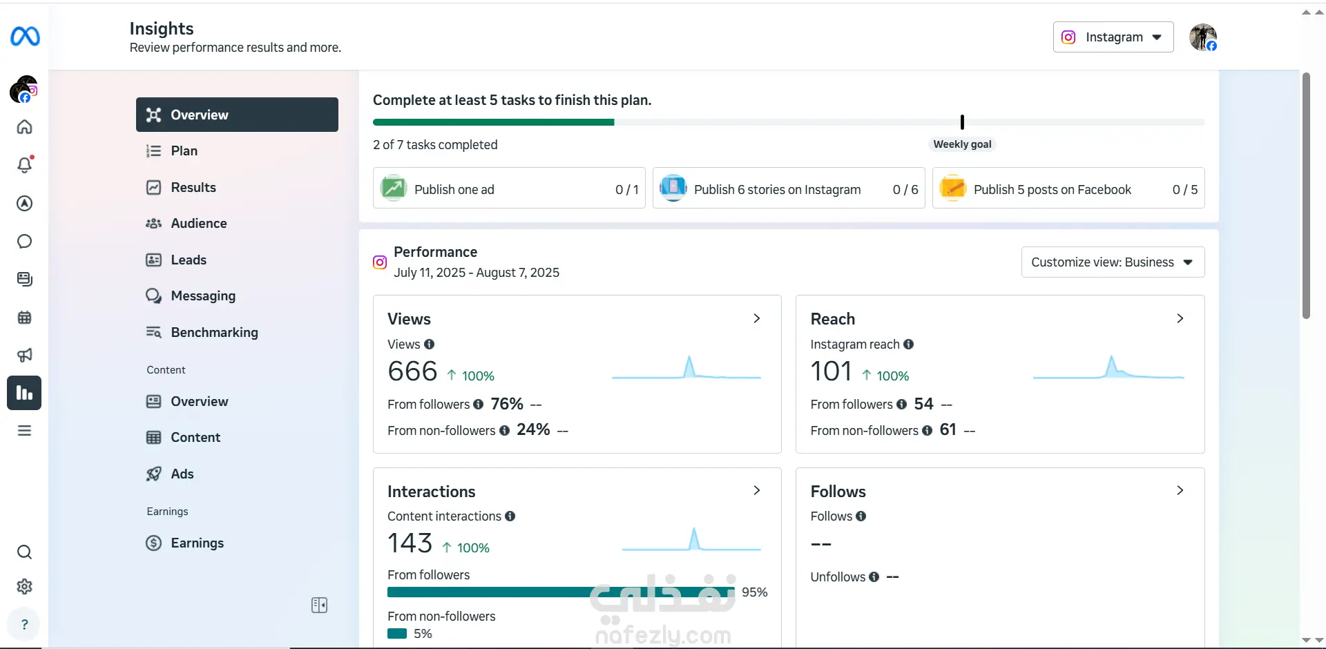Expand Customize view: Business dropdown
The image size is (1326, 649).
click(1113, 262)
